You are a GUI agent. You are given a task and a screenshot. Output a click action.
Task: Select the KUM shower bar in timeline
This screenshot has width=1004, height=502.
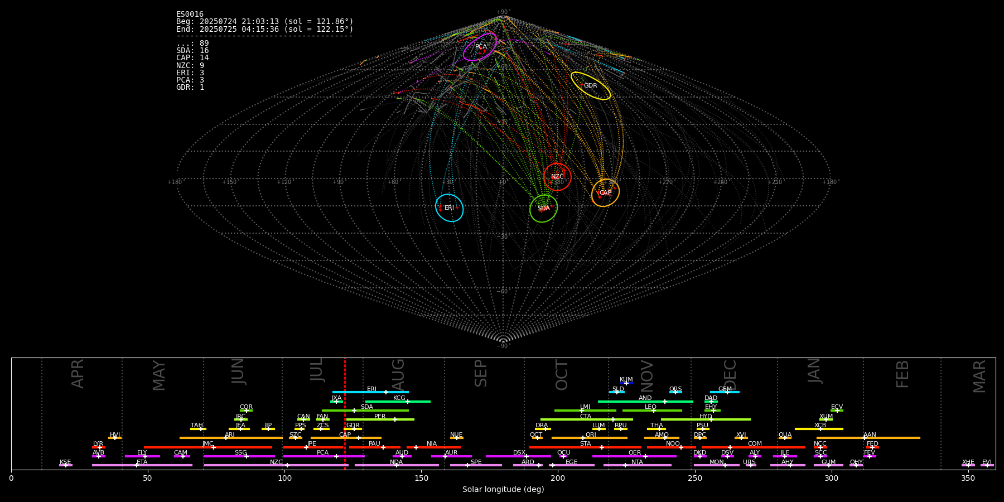tap(626, 383)
